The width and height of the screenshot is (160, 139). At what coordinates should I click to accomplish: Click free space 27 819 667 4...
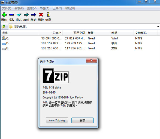75,38
